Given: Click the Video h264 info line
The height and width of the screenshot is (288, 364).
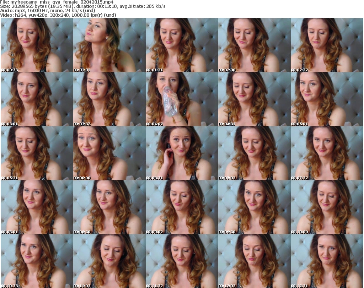Looking at the screenshot, I should [58, 15].
